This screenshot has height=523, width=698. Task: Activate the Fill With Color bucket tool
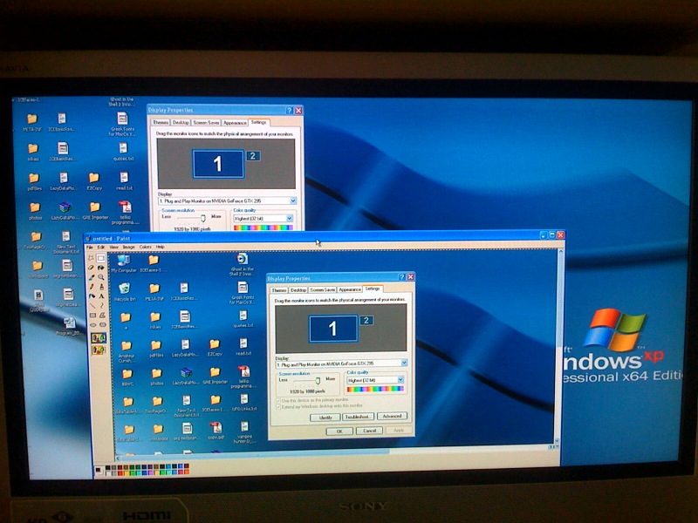click(x=101, y=268)
